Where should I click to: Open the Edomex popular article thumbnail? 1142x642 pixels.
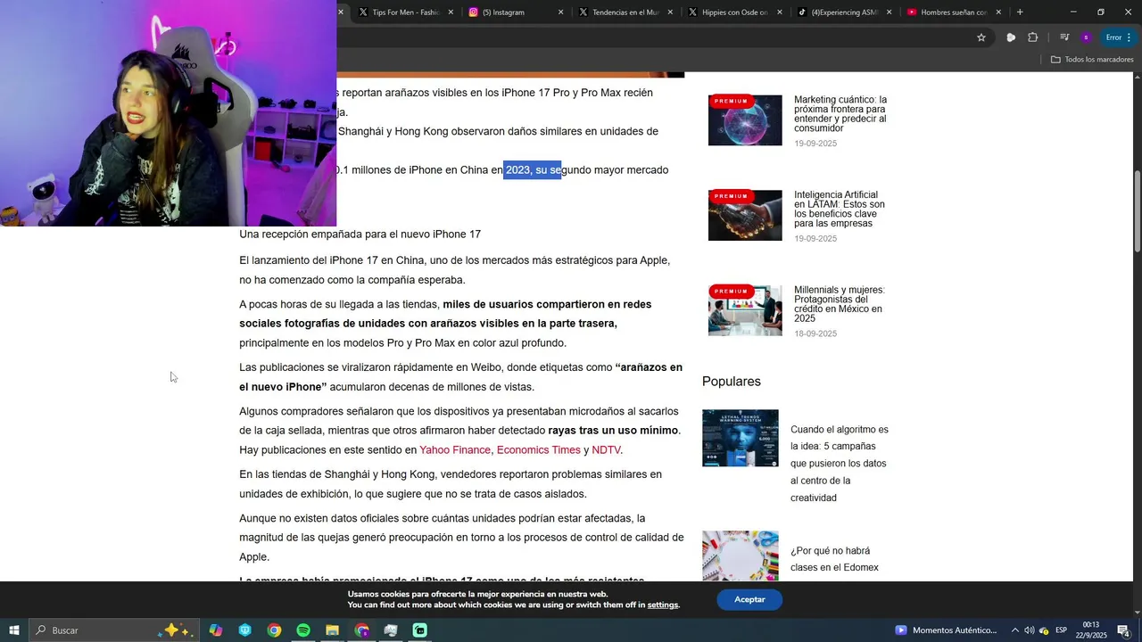point(740,556)
